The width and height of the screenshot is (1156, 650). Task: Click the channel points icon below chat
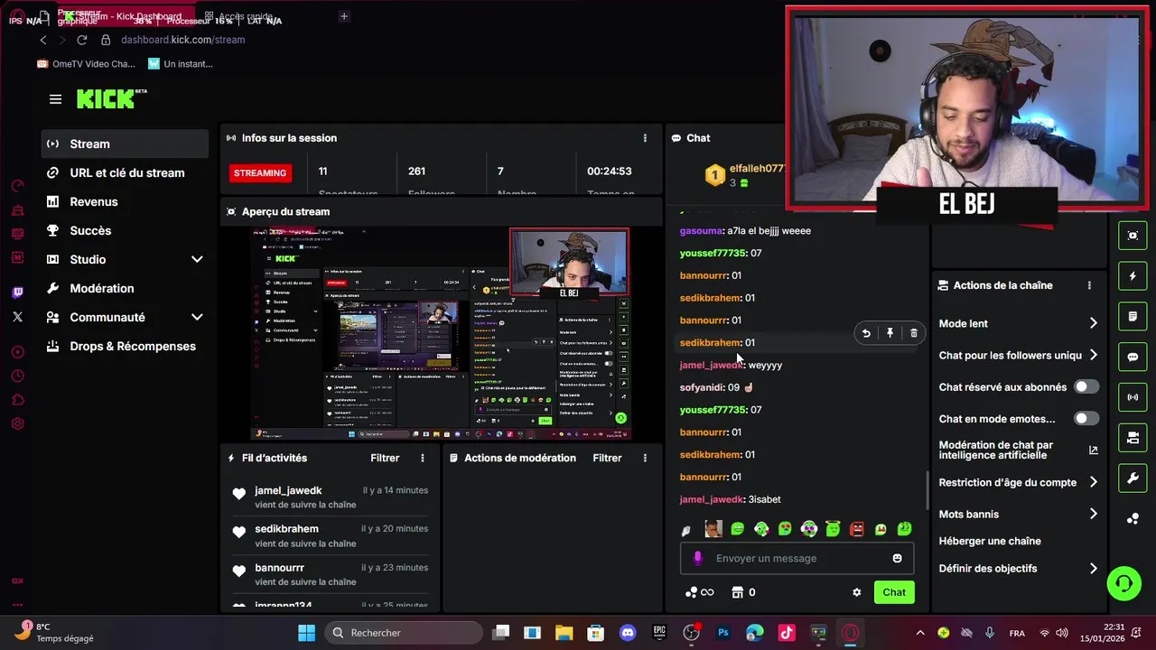[x=692, y=592]
